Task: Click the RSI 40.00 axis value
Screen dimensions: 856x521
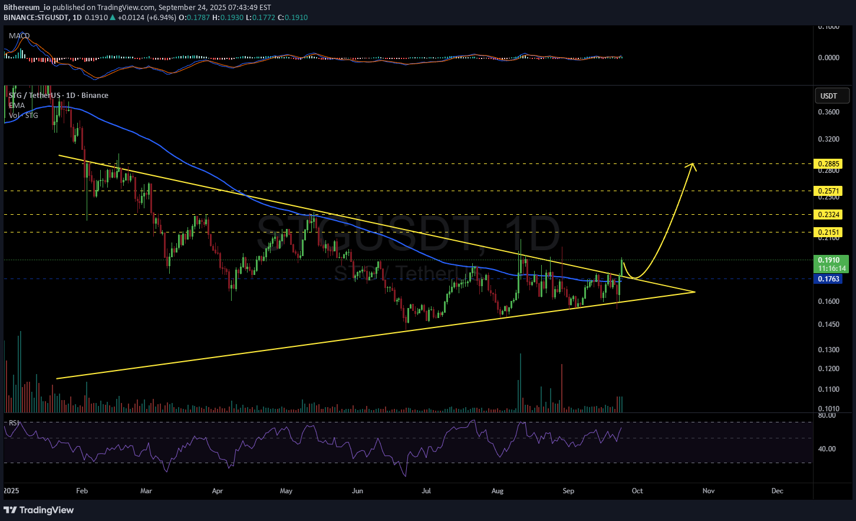Action: [x=827, y=449]
